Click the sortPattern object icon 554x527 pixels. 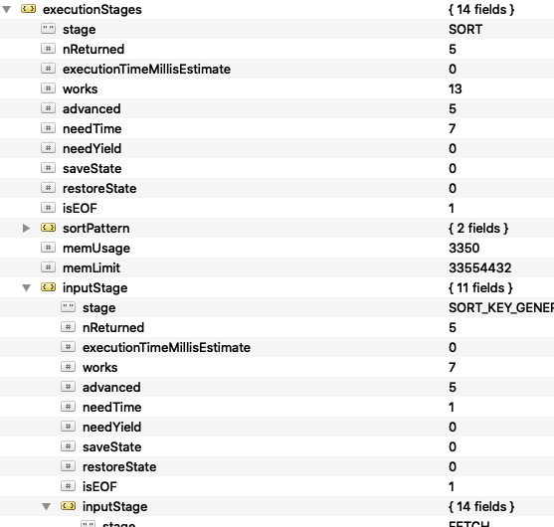pyautogui.click(x=49, y=228)
